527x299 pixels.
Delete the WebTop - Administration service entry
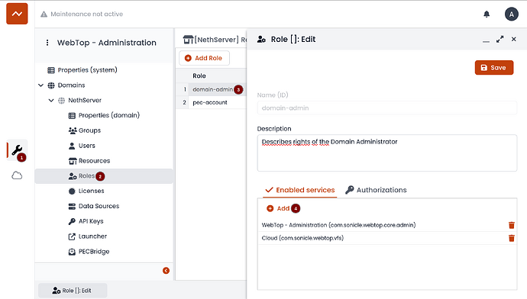pos(512,225)
